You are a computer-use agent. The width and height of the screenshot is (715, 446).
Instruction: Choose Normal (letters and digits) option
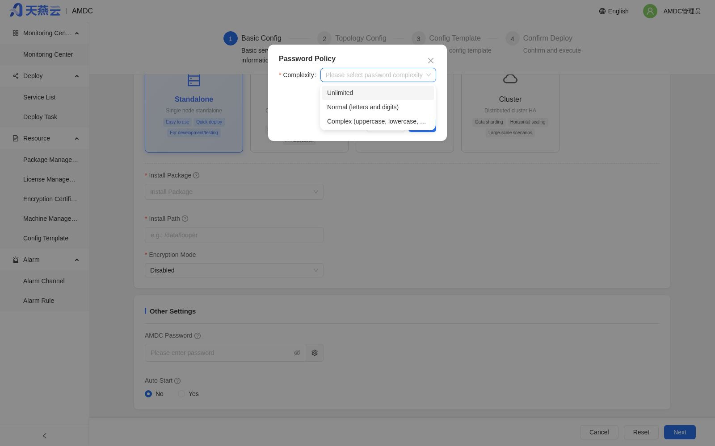tap(378, 107)
